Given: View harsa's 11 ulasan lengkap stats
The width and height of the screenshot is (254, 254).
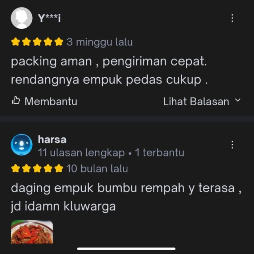Looking at the screenshot, I should 81,153.
